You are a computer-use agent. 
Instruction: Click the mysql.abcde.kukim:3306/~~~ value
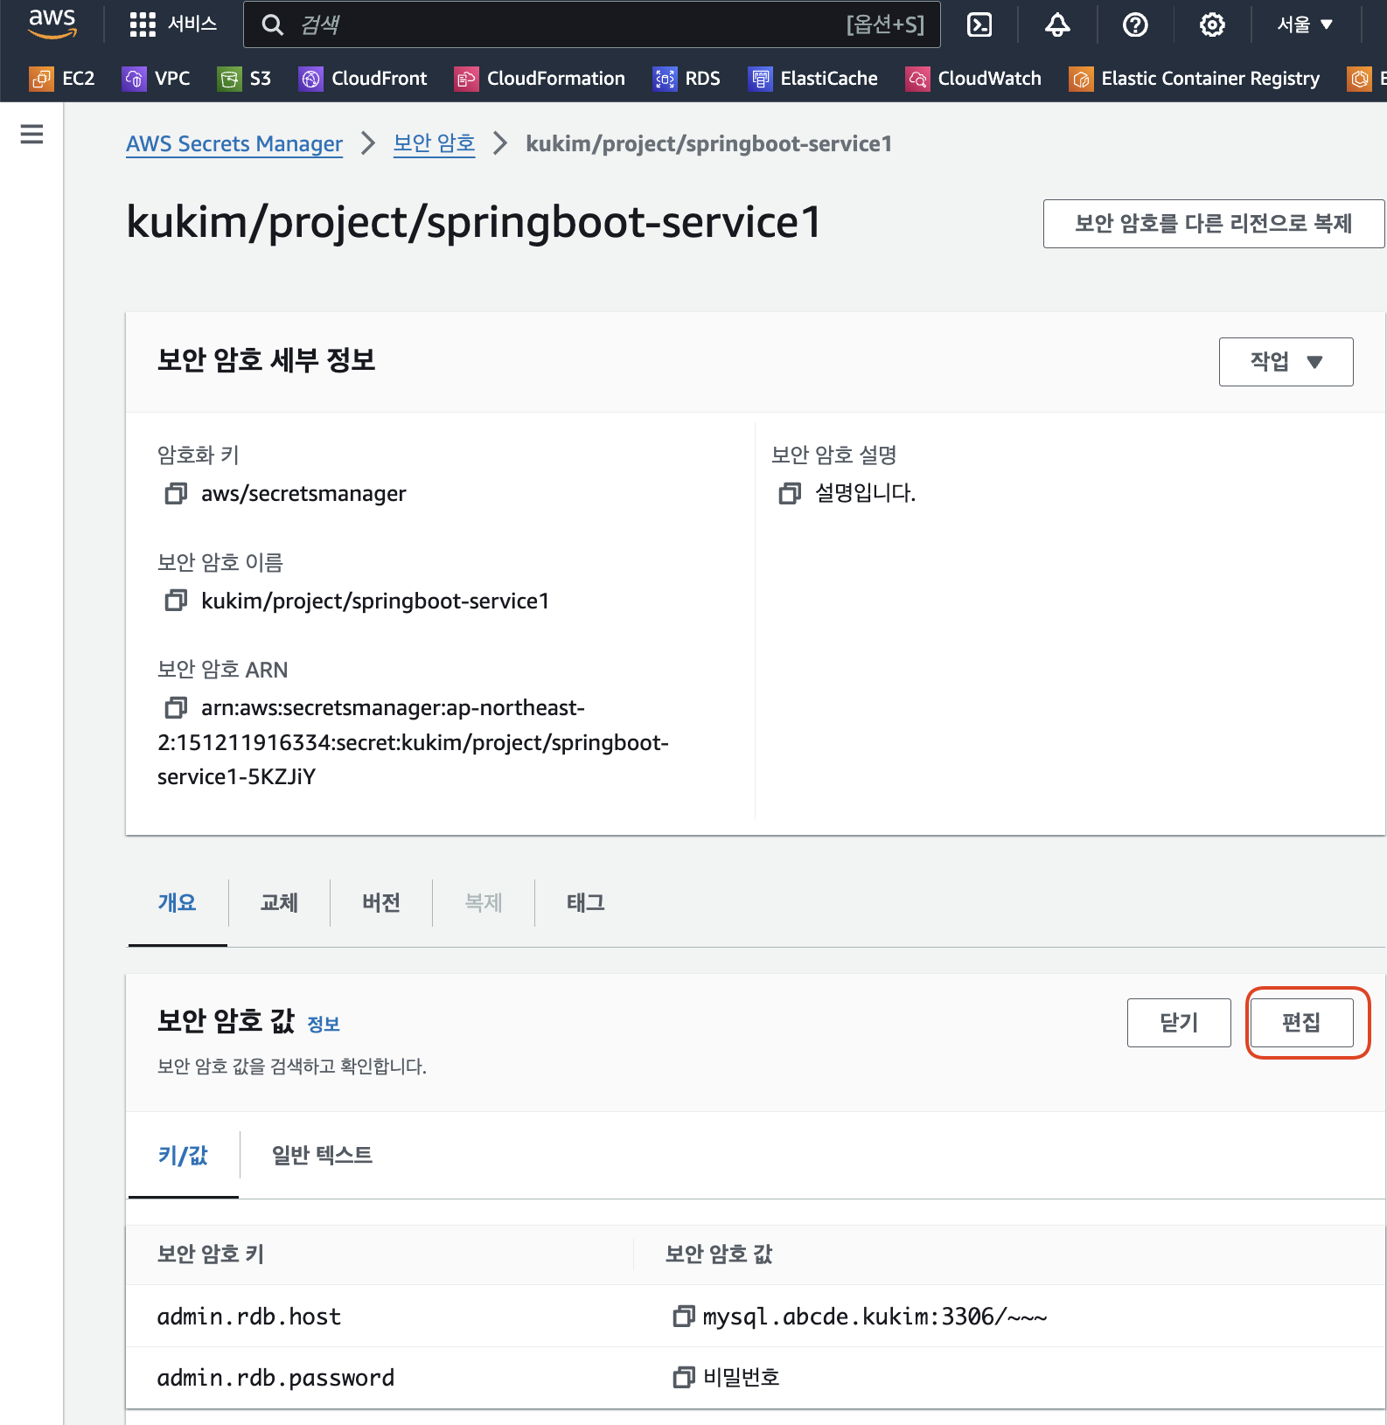click(x=875, y=1316)
